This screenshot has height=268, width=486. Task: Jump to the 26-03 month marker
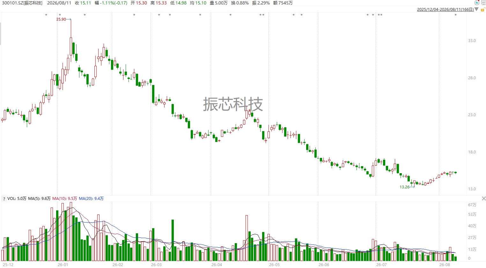tap(156, 265)
